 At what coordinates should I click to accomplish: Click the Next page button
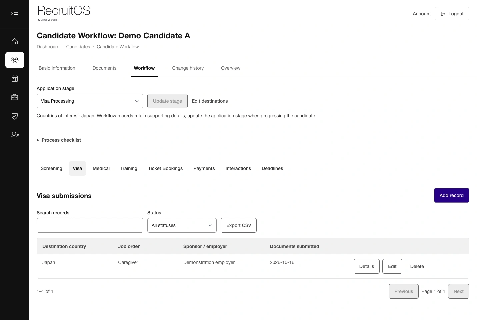(x=459, y=291)
